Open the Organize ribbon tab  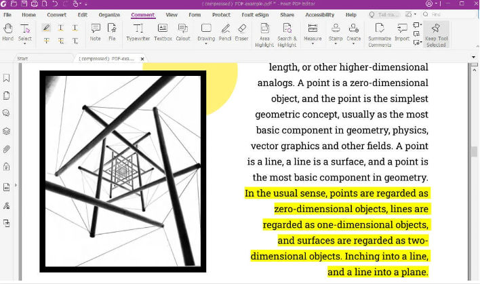pyautogui.click(x=108, y=14)
